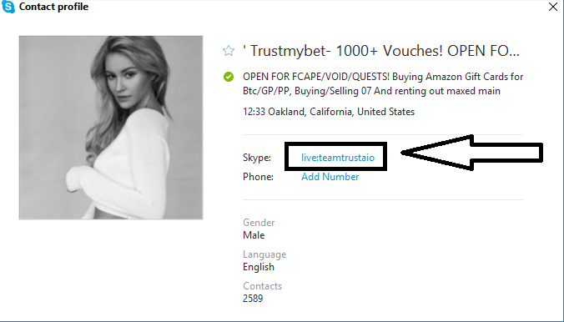Open the contact's profile picture
This screenshot has height=322, width=564.
coord(111,128)
